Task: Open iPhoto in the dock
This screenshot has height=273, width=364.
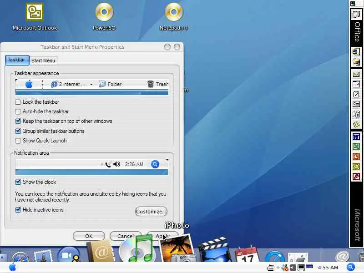Action: 178,249
